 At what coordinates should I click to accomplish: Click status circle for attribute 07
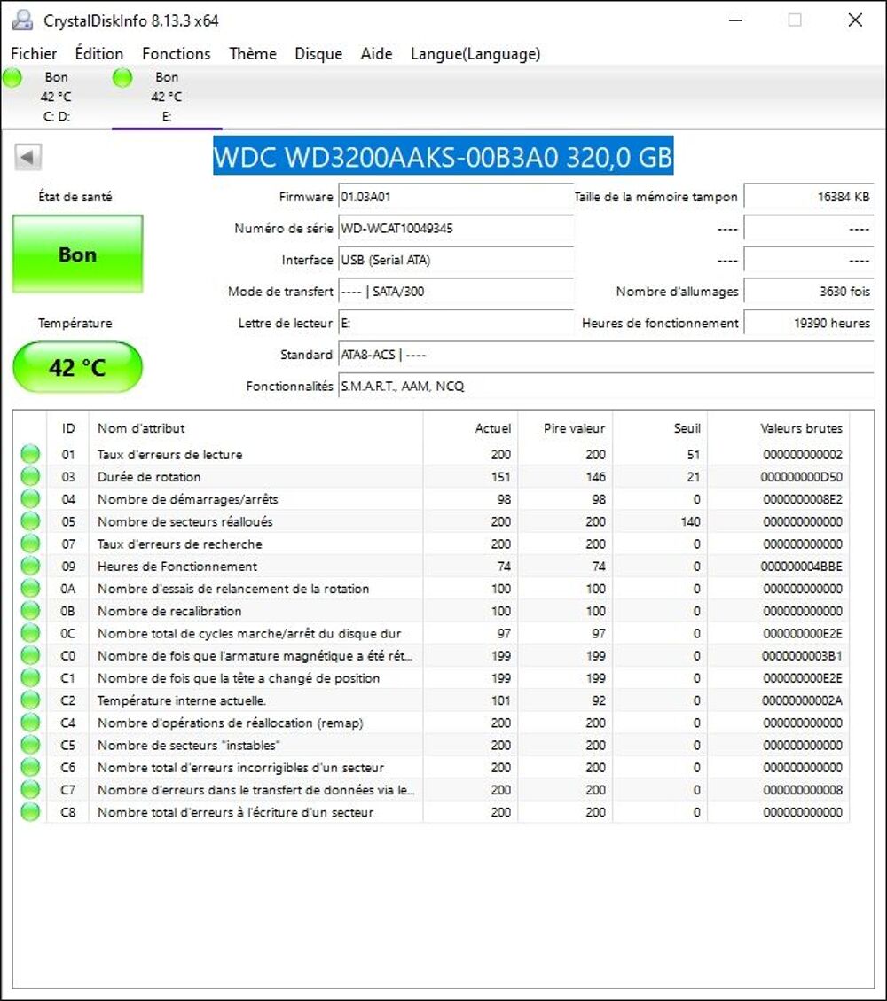[x=30, y=544]
